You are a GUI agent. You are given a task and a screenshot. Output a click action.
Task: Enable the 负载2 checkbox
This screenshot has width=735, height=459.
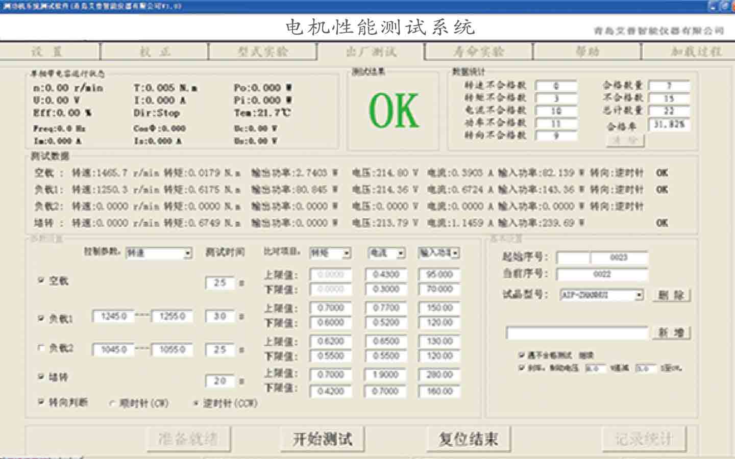[40, 348]
